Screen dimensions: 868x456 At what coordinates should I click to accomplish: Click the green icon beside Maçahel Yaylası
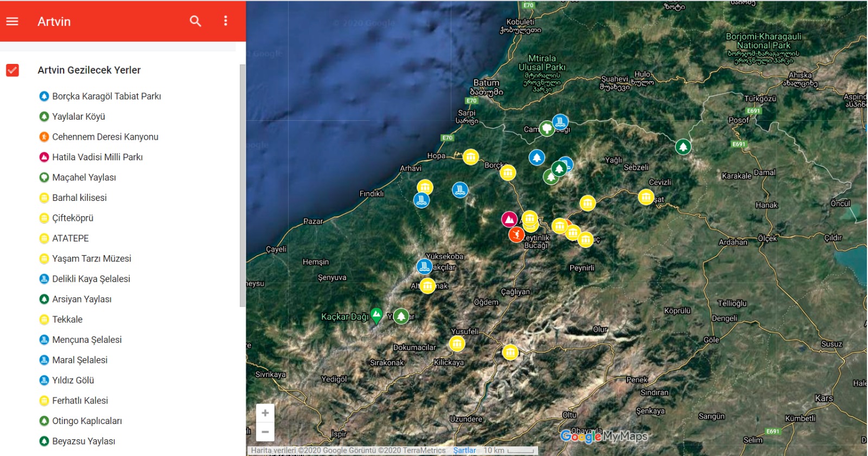point(44,178)
